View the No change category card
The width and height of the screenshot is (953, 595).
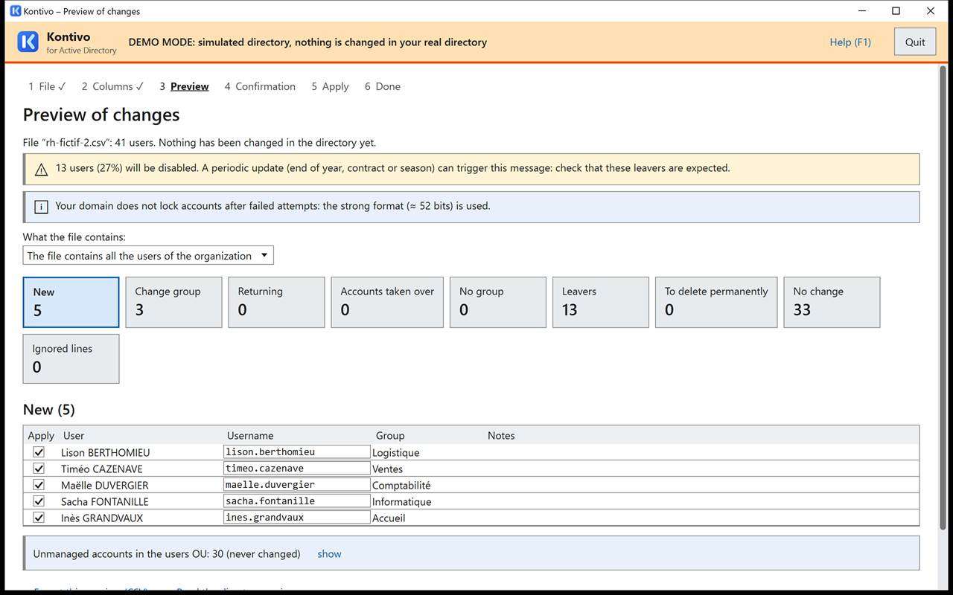(x=832, y=302)
